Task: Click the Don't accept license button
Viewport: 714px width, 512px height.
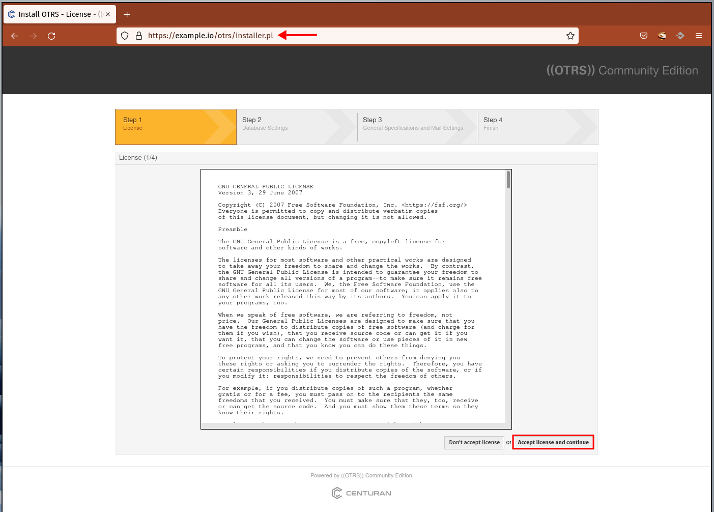Action: click(x=474, y=442)
